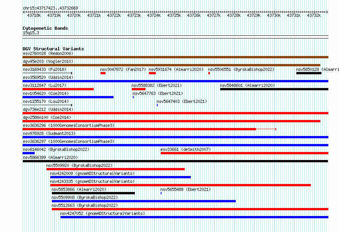Click the blue nsv5509908 variant bar

point(144,201)
